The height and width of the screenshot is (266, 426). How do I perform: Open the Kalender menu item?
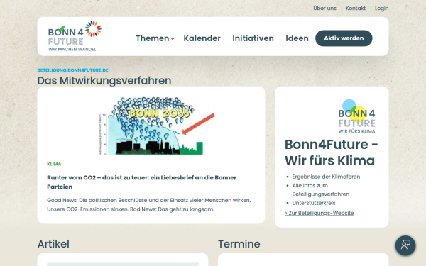click(x=202, y=38)
